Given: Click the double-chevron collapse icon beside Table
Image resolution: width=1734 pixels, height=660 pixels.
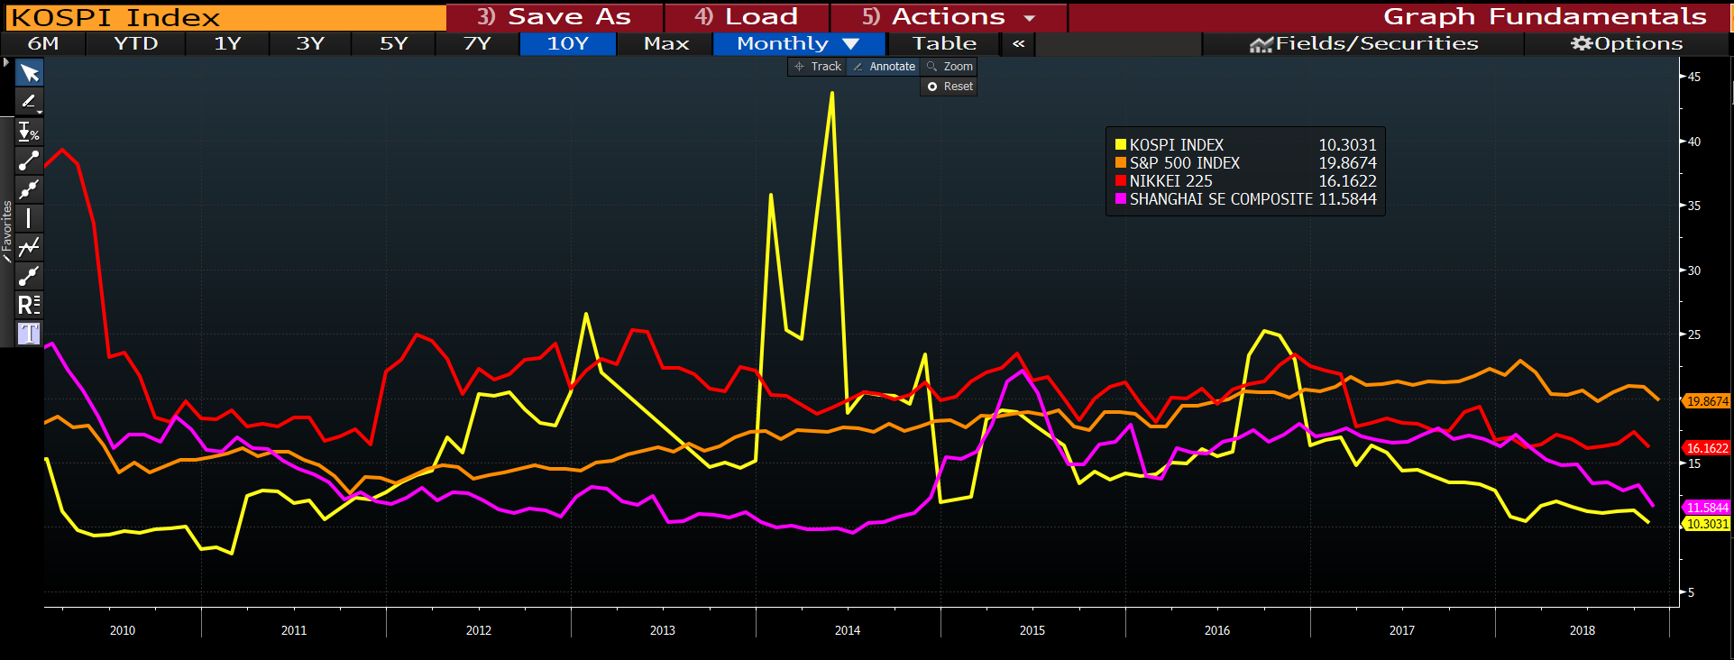Looking at the screenshot, I should tap(1018, 43).
